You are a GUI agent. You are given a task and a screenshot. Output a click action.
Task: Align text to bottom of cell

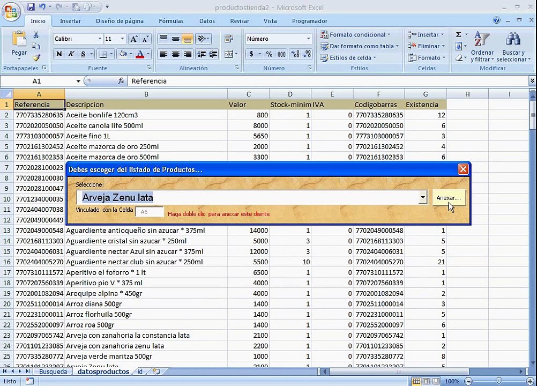point(188,39)
